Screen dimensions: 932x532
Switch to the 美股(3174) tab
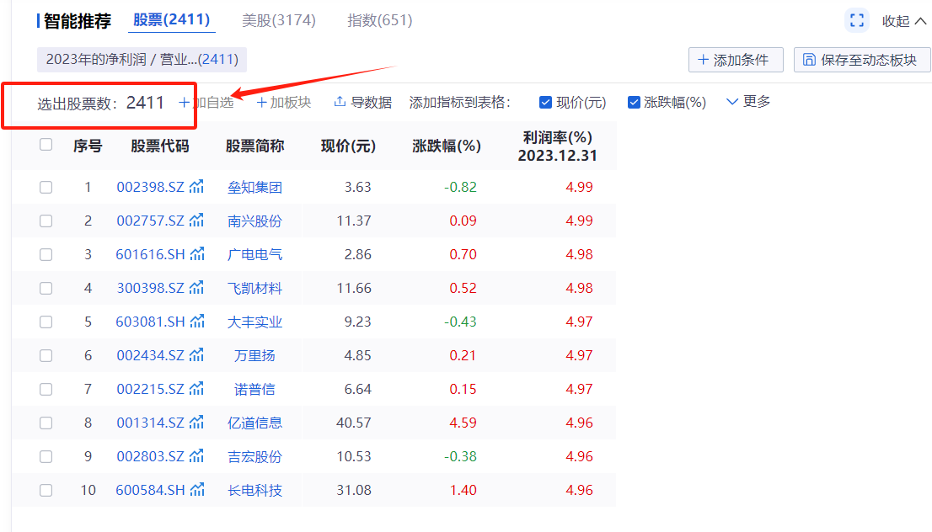coord(279,20)
